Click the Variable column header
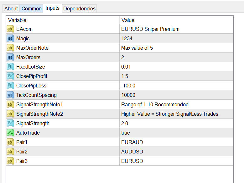This screenshot has height=183, width=244. click(x=63, y=20)
